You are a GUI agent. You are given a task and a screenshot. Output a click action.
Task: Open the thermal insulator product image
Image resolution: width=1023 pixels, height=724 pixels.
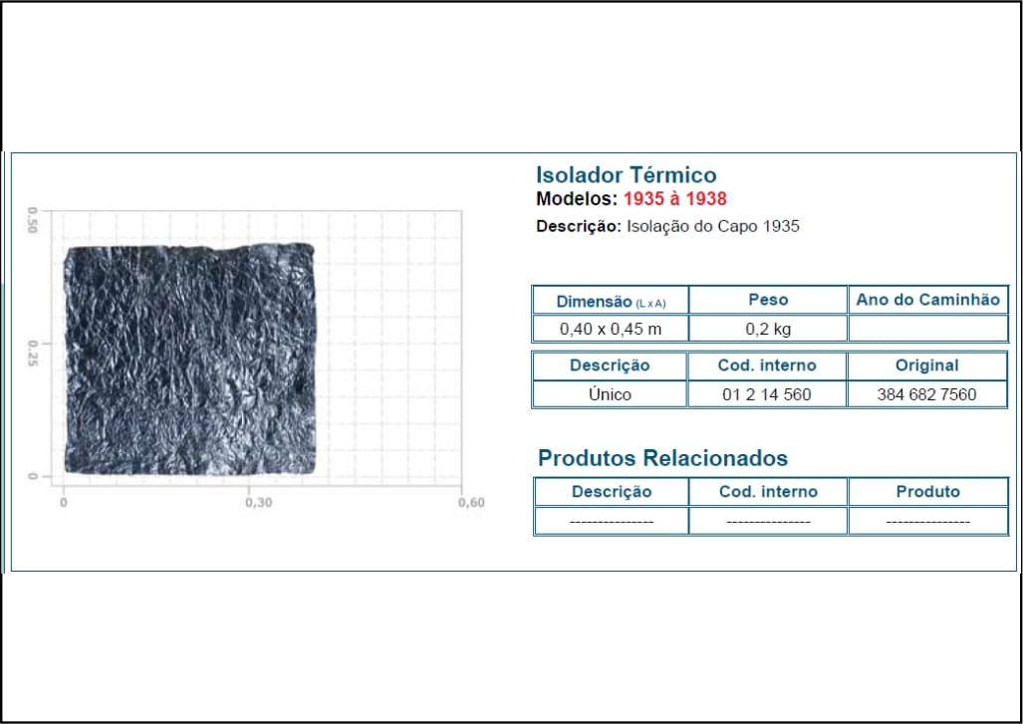190,360
